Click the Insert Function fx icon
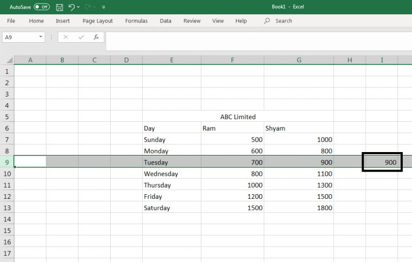The image size is (412, 262). (96, 37)
